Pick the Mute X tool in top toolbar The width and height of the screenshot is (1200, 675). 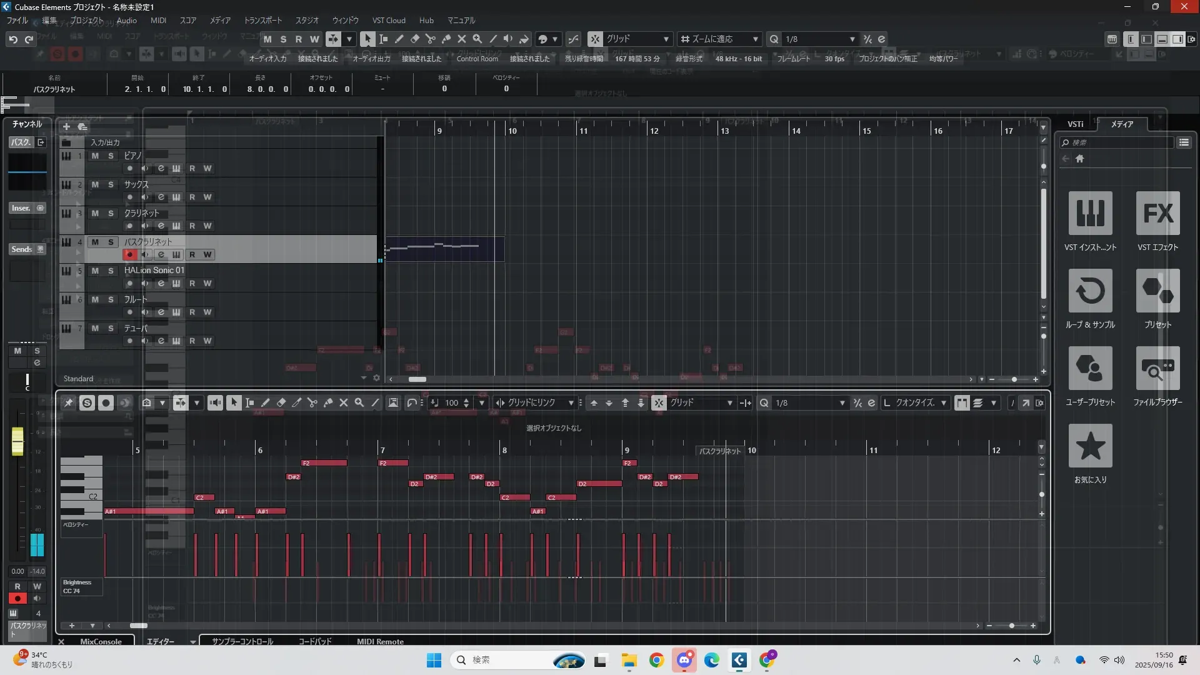point(462,39)
